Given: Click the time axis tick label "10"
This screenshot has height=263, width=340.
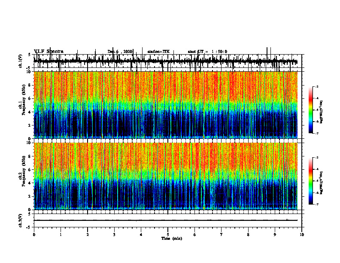Looking at the screenshot, I should (x=302, y=235).
